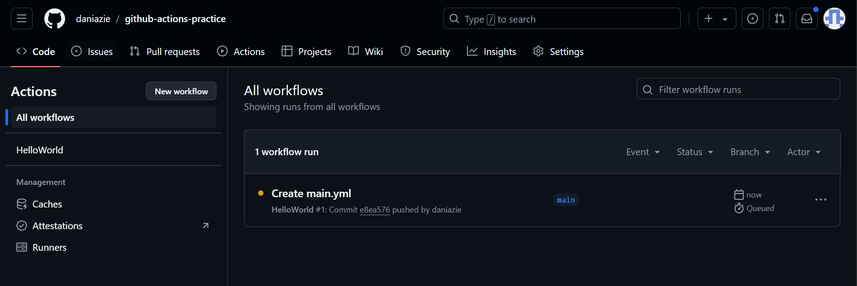Viewport: 857px width, 286px height.
Task: Open the Insights tab
Action: pyautogui.click(x=491, y=51)
